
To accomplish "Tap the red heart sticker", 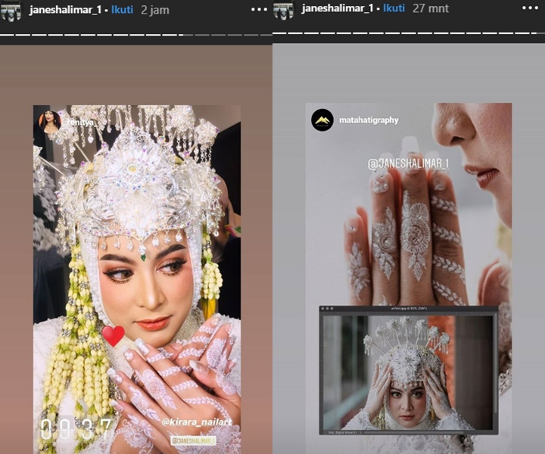I will [x=114, y=336].
